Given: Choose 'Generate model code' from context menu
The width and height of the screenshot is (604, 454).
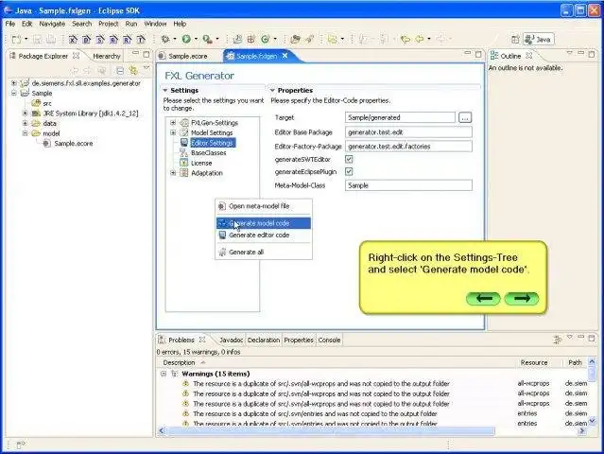Looking at the screenshot, I should (264, 223).
